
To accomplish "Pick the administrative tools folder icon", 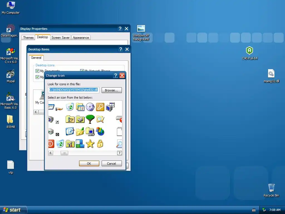I will [70, 144].
